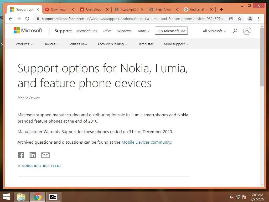The height and width of the screenshot is (202, 269).
Task: Open the Templates link
Action: pos(146,44)
